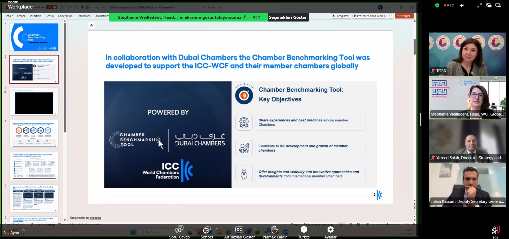
Task: Click the Présenter dans Teams button
Action: [x=369, y=16]
